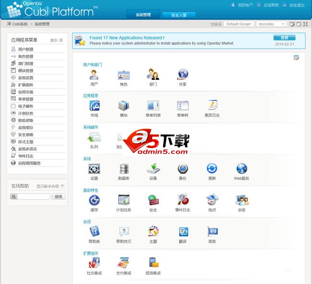Open the 菜单树 menu tree icon
Viewport: 312px width, 284px height.
(183, 105)
